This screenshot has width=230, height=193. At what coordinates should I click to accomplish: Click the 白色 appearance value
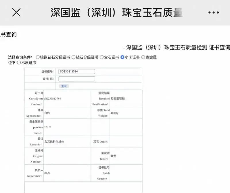tap(47, 113)
